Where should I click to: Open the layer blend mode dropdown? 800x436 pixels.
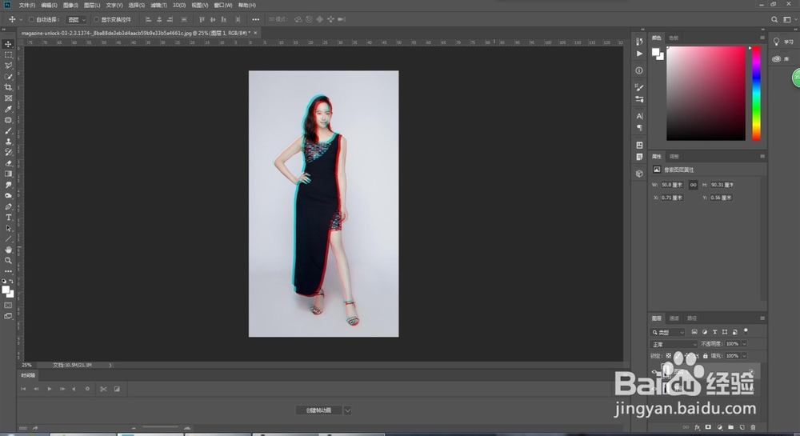(674, 344)
